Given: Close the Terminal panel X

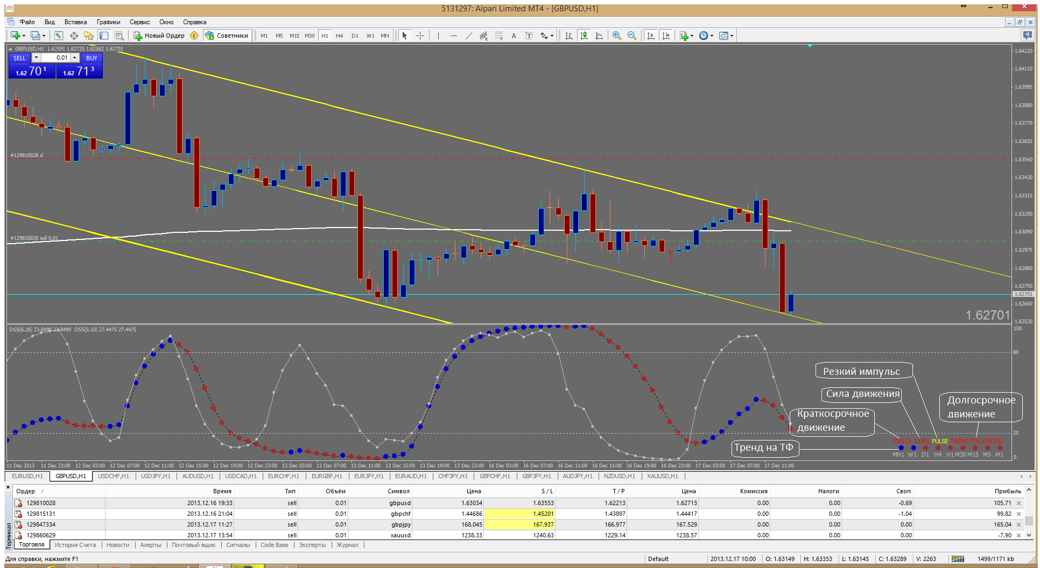Looking at the screenshot, I should [8, 487].
